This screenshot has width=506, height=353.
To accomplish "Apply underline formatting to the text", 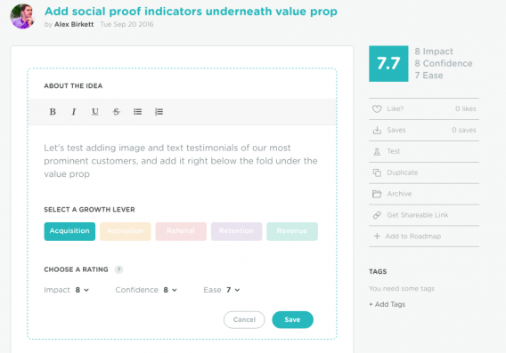I will [x=94, y=112].
